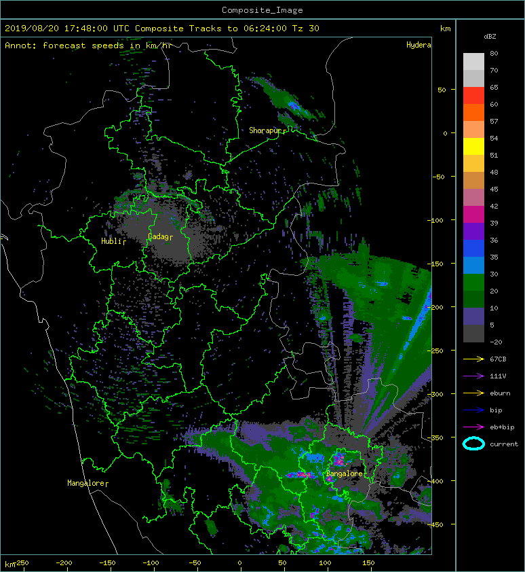Image resolution: width=525 pixels, height=572 pixels.
Task: Click the 100 tick on horizontal axis
Action: 325,563
